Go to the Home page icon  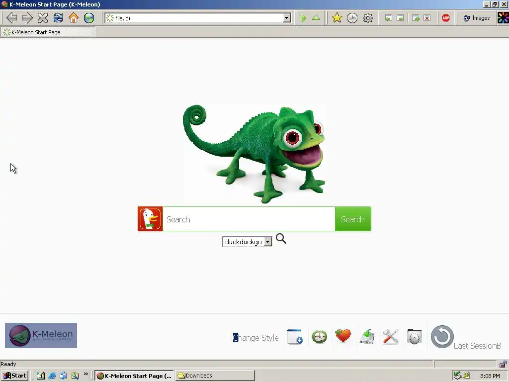pos(74,18)
